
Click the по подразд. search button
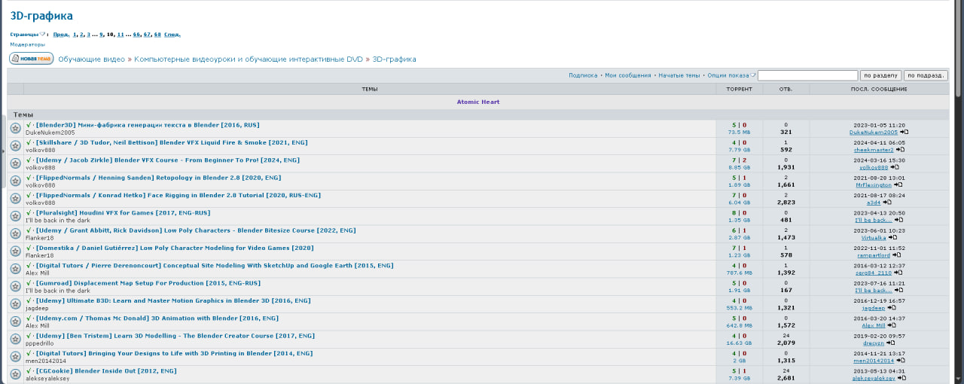point(926,75)
